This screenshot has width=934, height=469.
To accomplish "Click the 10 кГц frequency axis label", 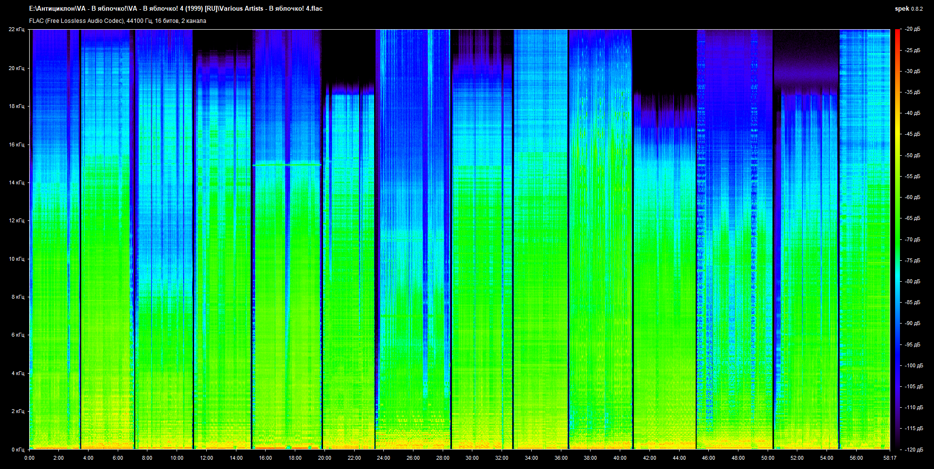I will tap(17, 259).
